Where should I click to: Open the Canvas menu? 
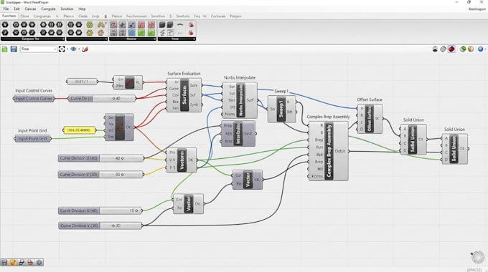[30, 9]
